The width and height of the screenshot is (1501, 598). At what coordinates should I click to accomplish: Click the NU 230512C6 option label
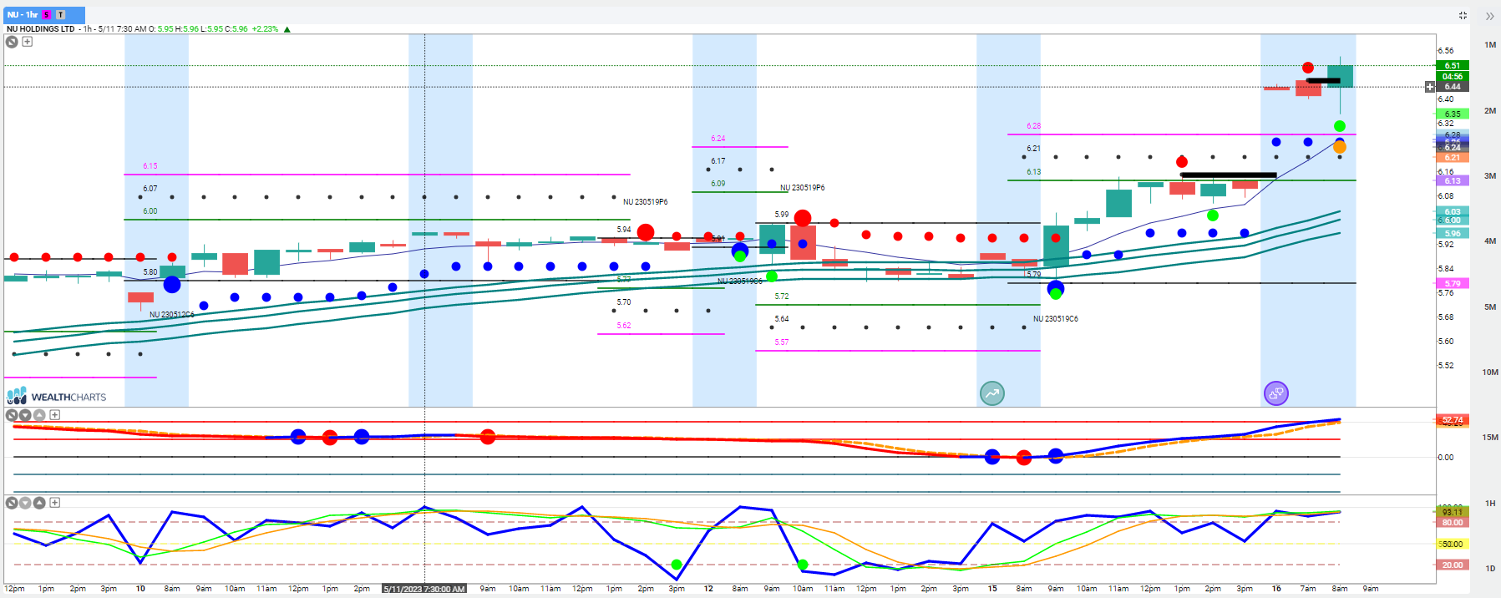pyautogui.click(x=171, y=315)
